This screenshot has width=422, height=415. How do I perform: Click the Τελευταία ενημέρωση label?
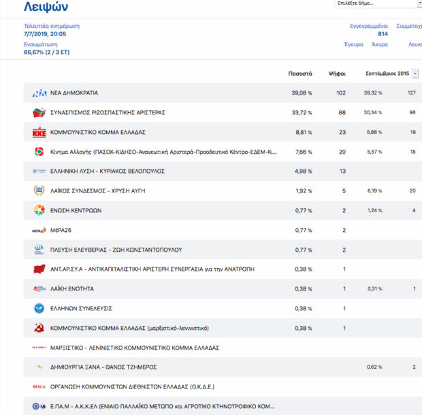pos(52,26)
